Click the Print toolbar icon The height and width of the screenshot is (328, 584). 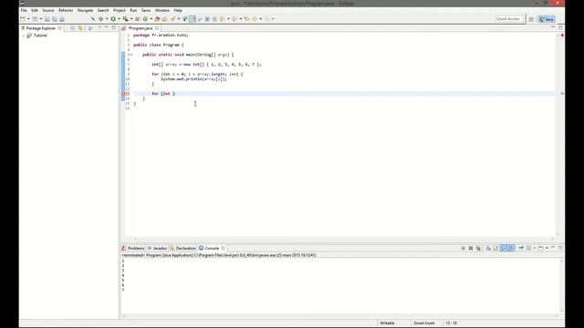click(62, 18)
